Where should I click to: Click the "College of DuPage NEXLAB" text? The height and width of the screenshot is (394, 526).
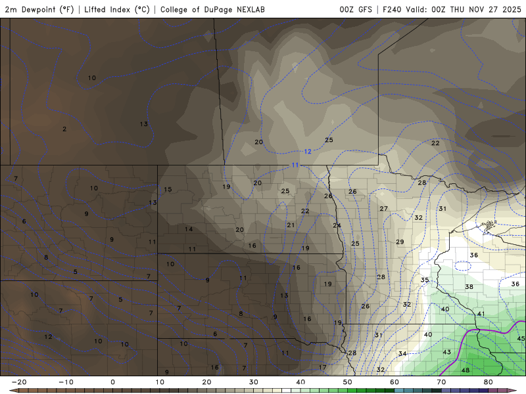[x=212, y=9]
